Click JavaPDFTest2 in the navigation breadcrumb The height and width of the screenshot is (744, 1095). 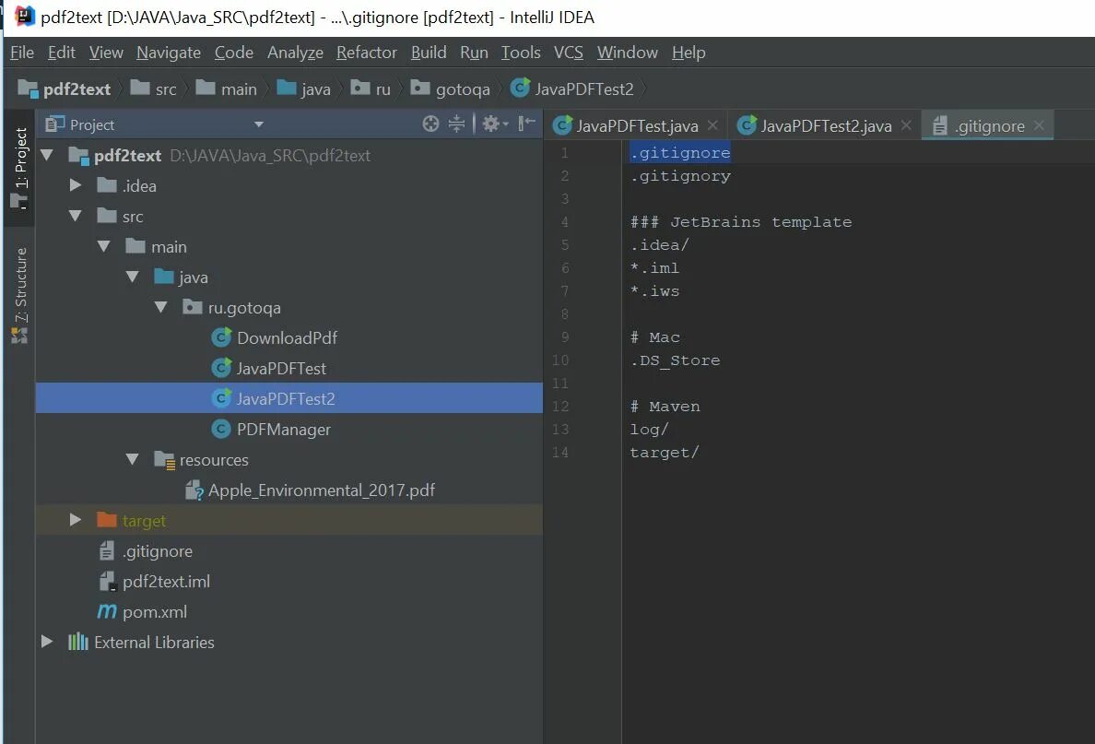[x=572, y=89]
